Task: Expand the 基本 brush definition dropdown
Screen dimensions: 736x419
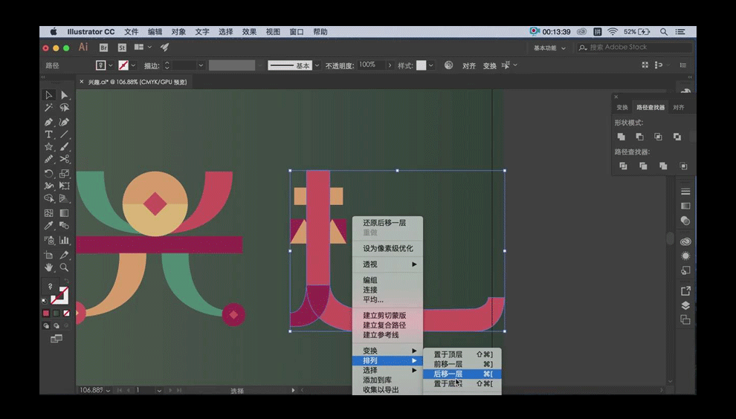Action: coord(317,65)
